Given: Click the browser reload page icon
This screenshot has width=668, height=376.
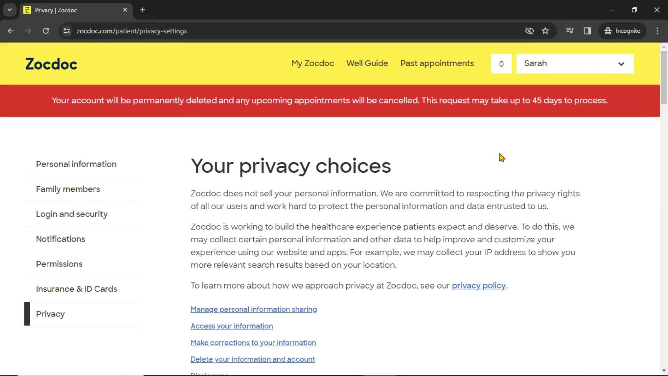Looking at the screenshot, I should tap(46, 31).
